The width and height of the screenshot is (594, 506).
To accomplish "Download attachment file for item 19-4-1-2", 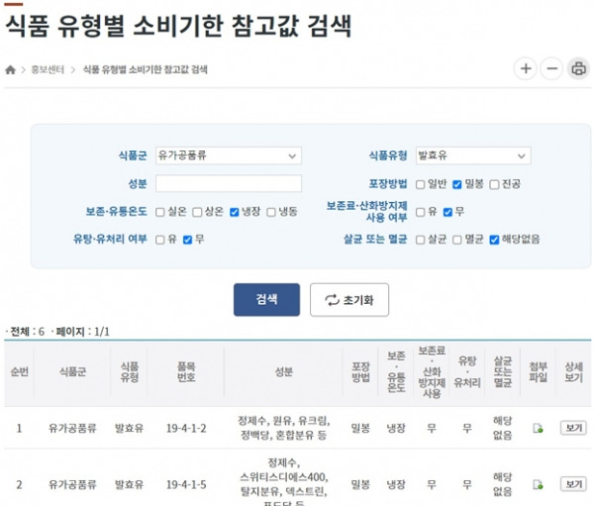I will (x=538, y=429).
